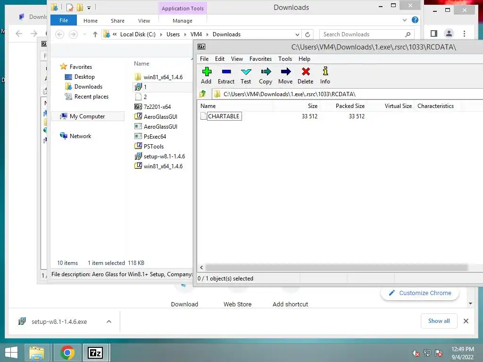
Task: Click the 7-Zip address path field
Action: [348, 94]
